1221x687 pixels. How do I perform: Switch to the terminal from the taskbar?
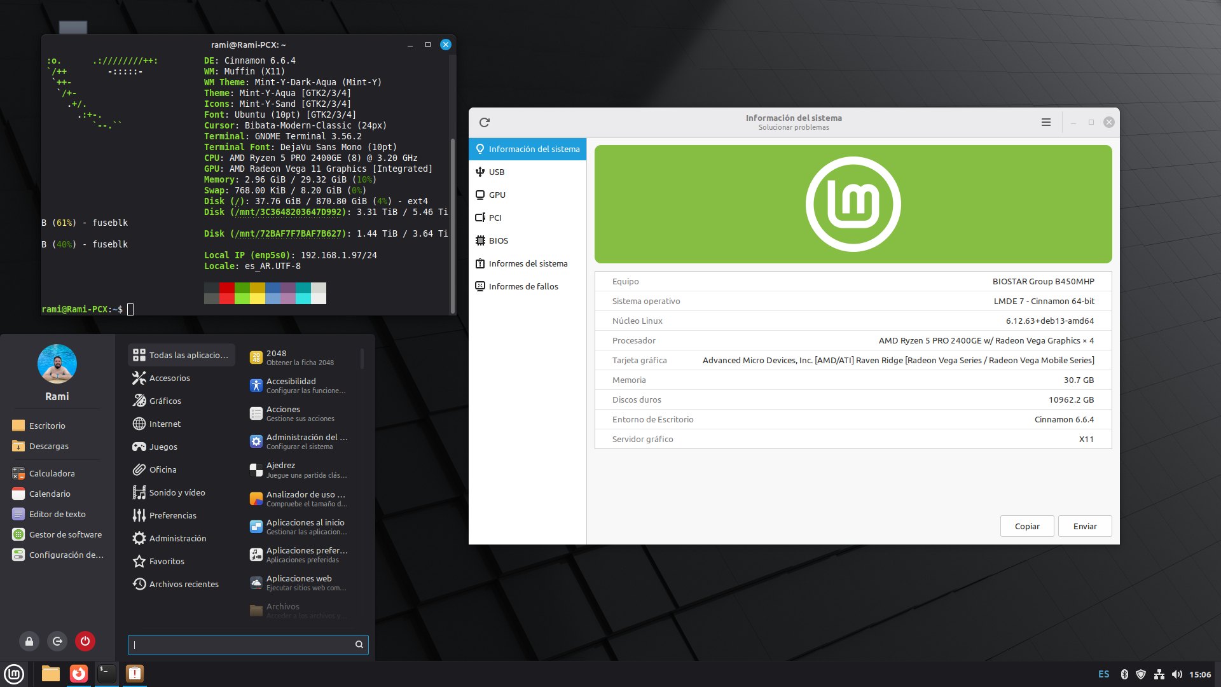pyautogui.click(x=107, y=674)
